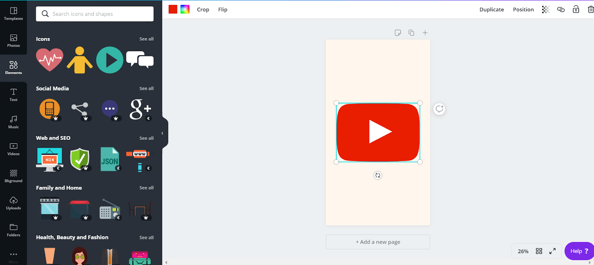Add the oven stove icon
This screenshot has height=265, width=594.
click(50, 209)
